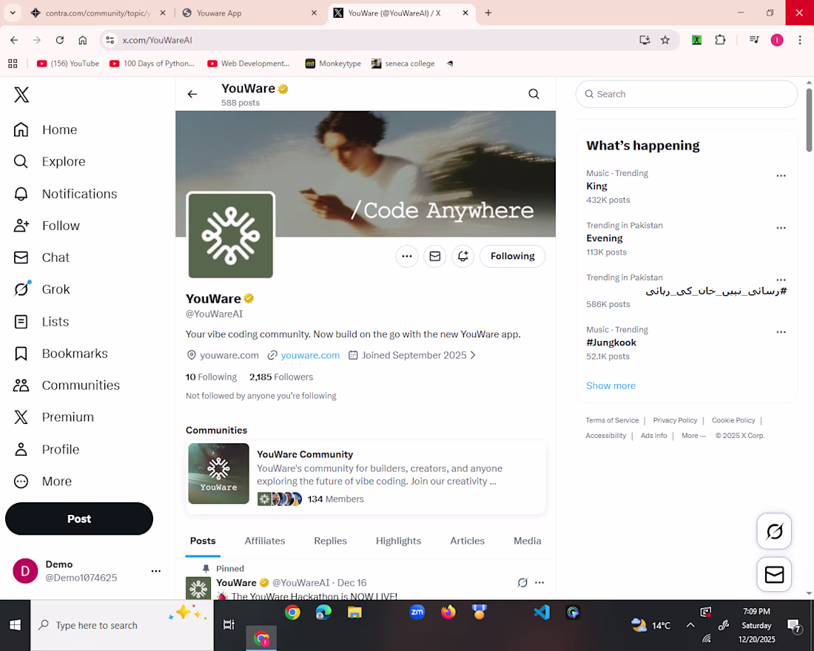Open a new browser tab
The height and width of the screenshot is (651, 814).
coord(488,13)
